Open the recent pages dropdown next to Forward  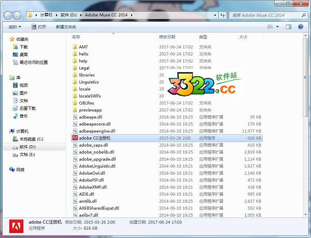(x=24, y=16)
